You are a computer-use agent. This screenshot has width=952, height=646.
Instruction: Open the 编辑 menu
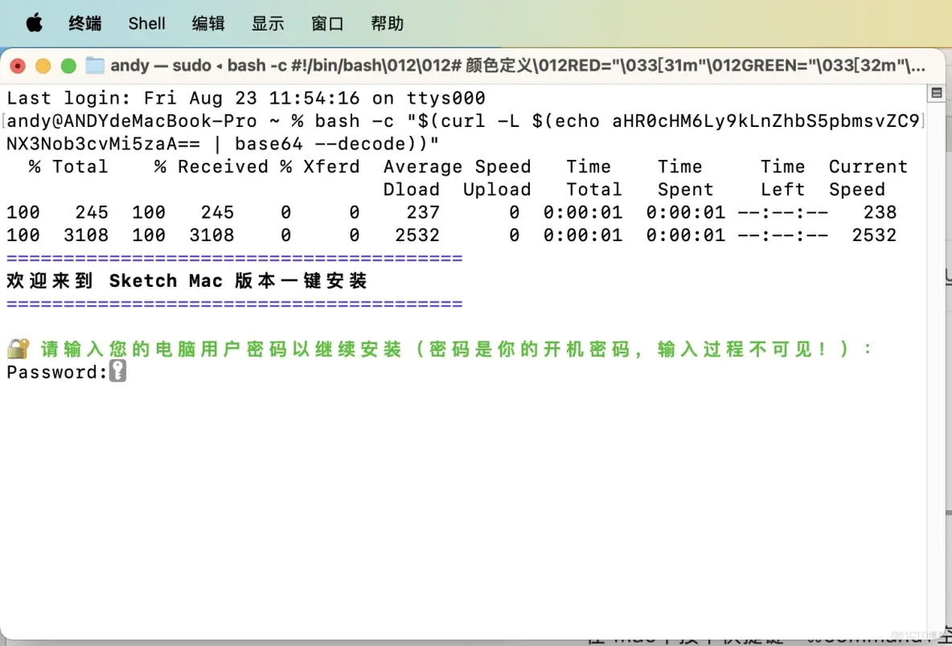click(208, 23)
